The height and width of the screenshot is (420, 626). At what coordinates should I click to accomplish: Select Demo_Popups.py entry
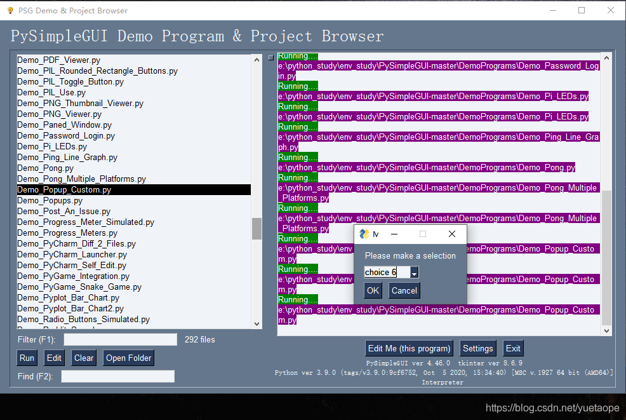click(x=134, y=200)
